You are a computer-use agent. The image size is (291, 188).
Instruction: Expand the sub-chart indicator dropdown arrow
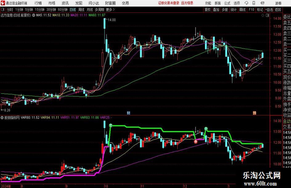(2, 117)
